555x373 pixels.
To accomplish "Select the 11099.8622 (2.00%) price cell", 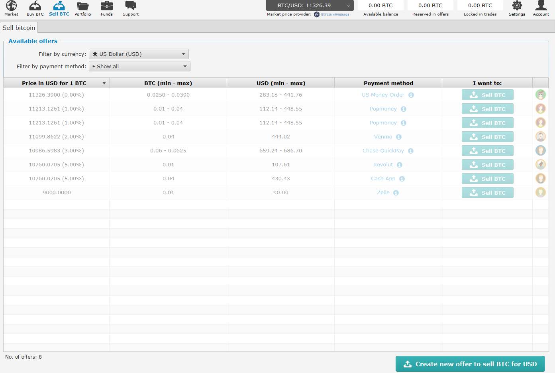I will [x=56, y=137].
